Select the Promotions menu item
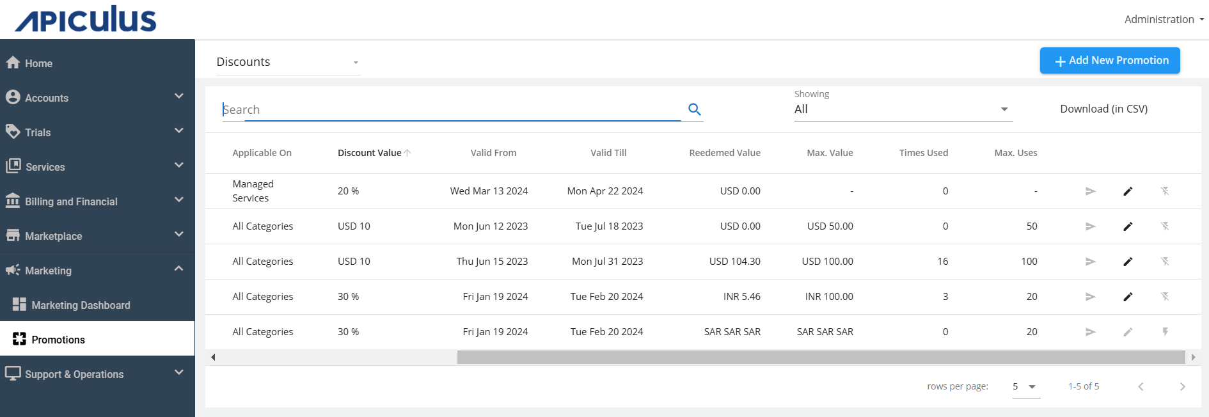 (97, 339)
